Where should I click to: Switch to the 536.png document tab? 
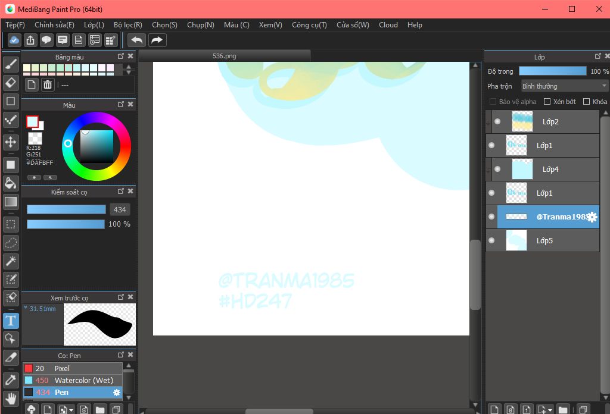(225, 56)
